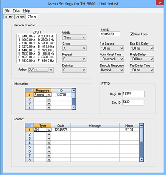
Task: Open Response dropdown in Information row 1
Action: [x=49, y=95]
